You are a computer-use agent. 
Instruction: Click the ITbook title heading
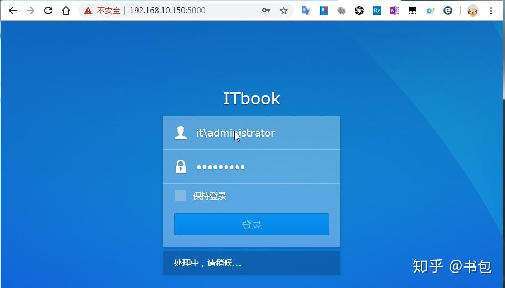(252, 98)
